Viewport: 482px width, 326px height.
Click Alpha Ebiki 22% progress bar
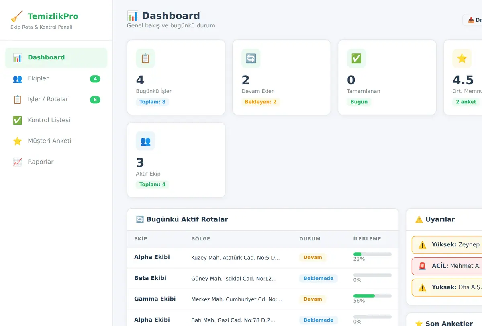point(372,254)
